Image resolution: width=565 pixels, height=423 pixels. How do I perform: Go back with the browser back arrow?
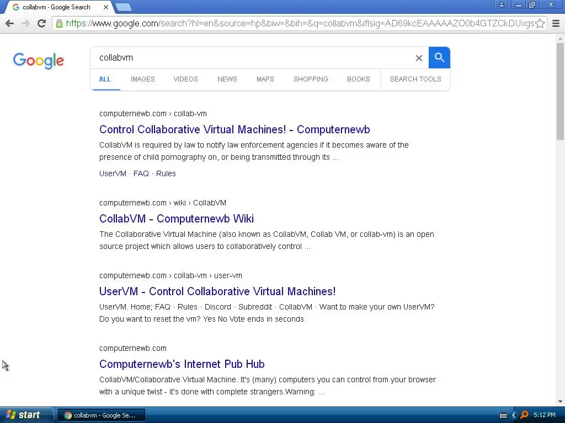click(10, 23)
